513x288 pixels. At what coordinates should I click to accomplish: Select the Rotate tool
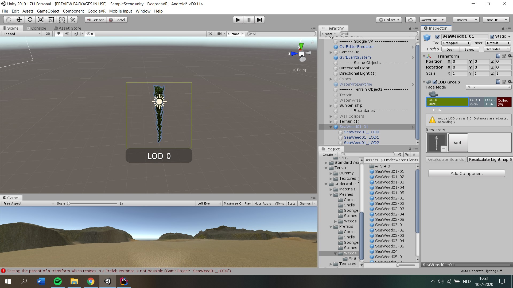(30, 20)
